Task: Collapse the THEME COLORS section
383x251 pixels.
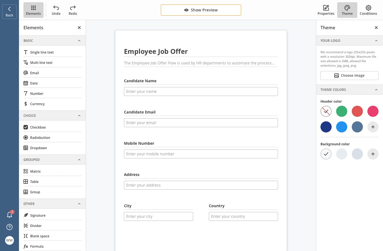Action: pyautogui.click(x=376, y=90)
